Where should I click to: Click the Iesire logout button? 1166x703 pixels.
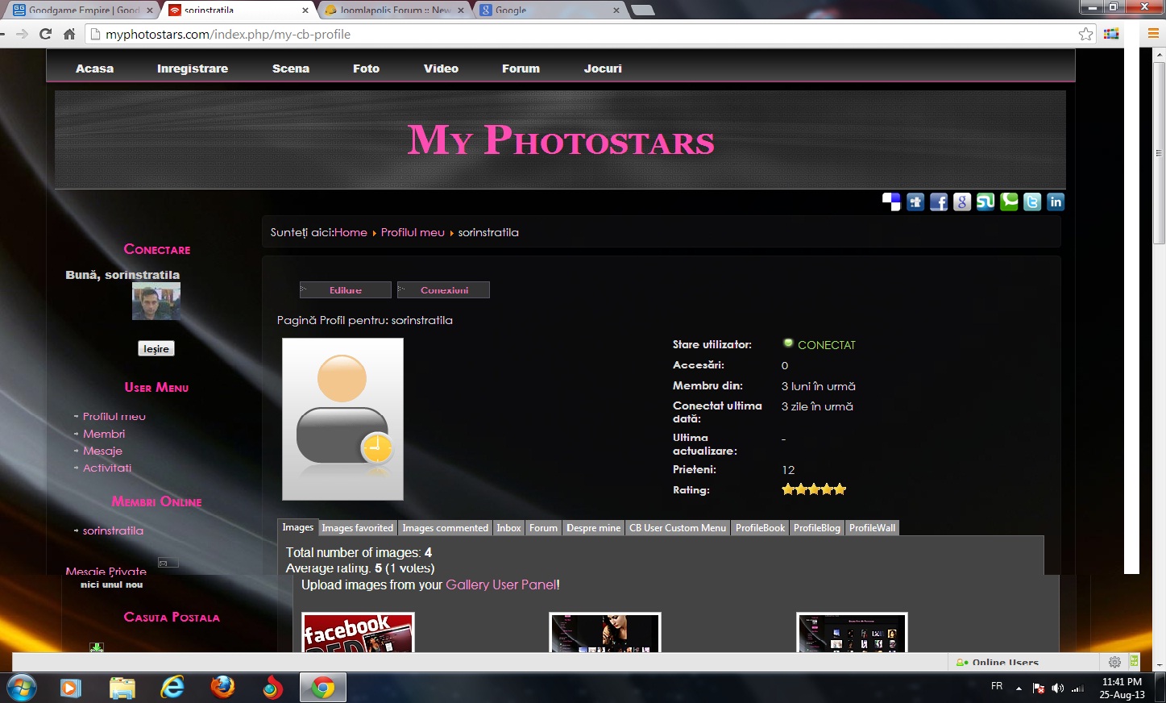coord(156,348)
